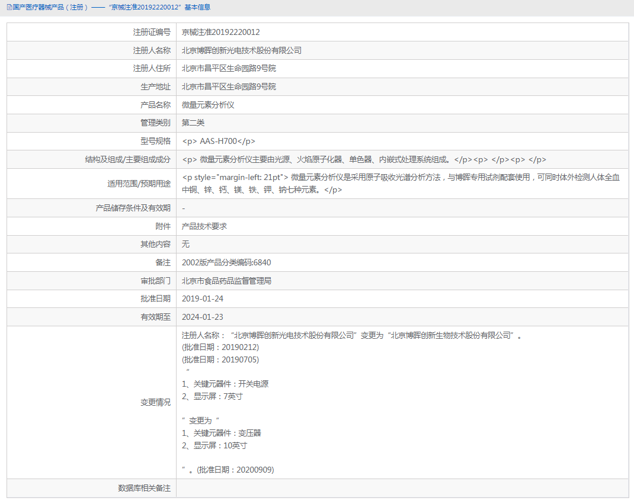Viewport: 634px width, 504px height.
Task: Click the 有效期至 label
Action: click(155, 317)
